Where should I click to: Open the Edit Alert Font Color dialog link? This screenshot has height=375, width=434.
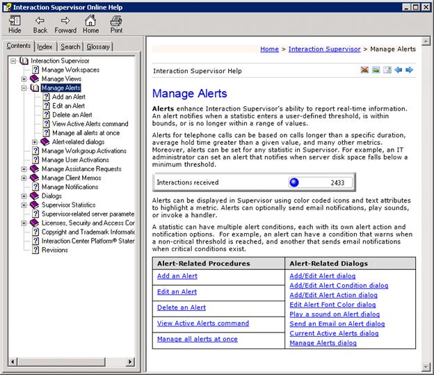pos(334,305)
